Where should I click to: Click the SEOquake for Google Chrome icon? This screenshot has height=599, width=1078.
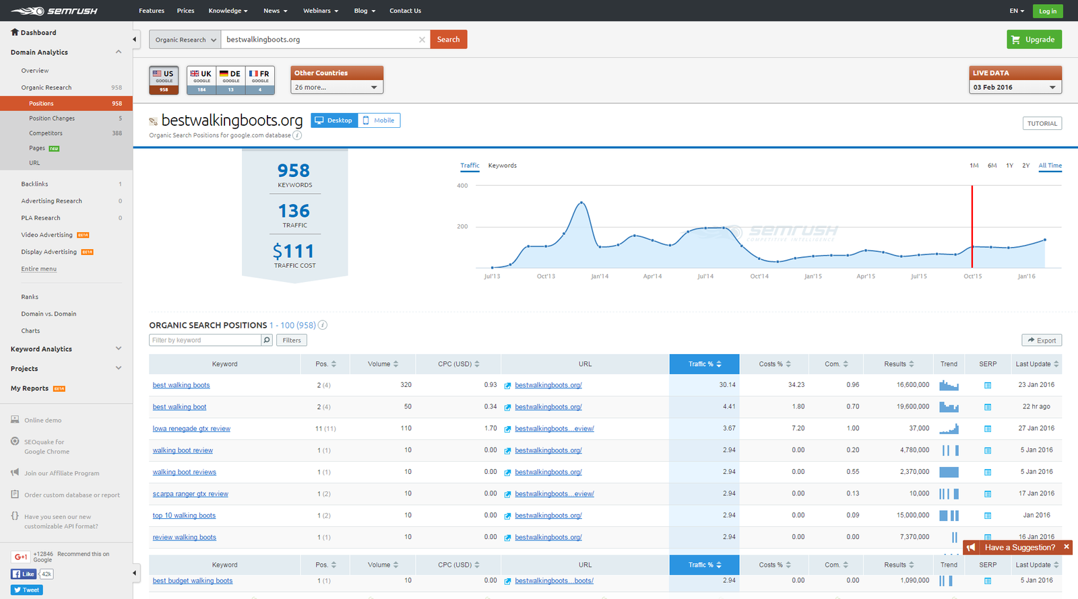[15, 442]
